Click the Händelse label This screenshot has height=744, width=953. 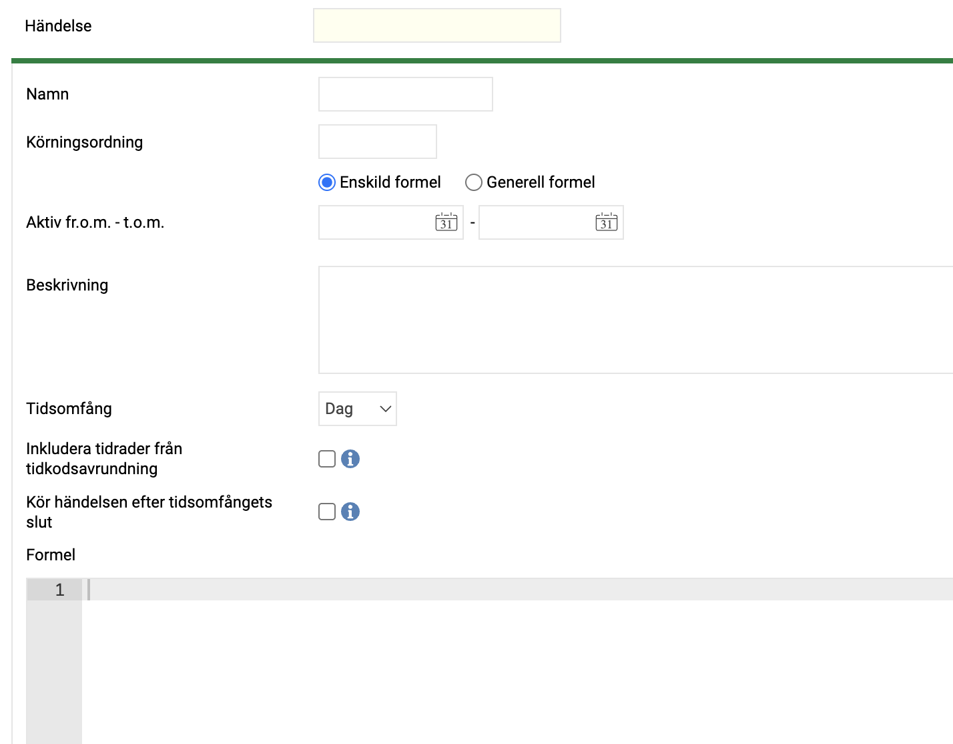pyautogui.click(x=58, y=26)
